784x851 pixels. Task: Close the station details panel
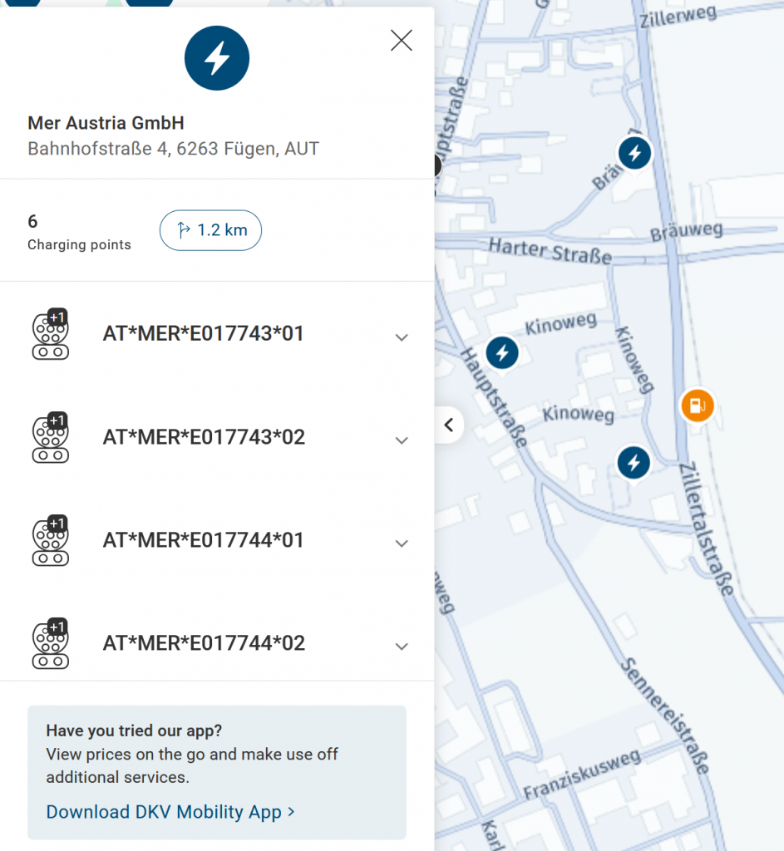pos(402,41)
